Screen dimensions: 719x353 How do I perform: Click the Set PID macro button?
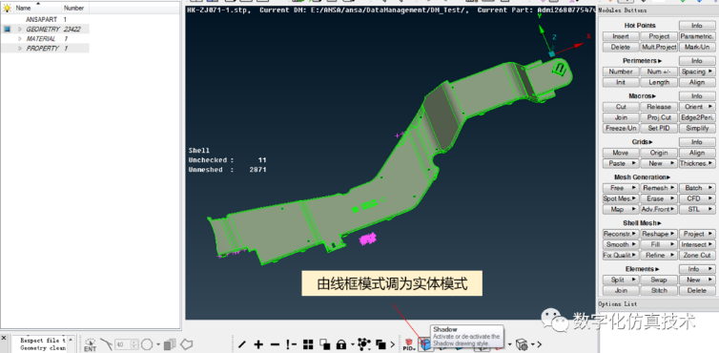[x=659, y=128]
